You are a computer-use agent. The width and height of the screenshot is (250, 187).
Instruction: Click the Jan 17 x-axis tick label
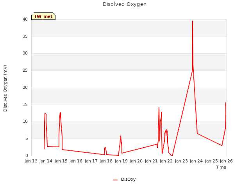click(91, 161)
